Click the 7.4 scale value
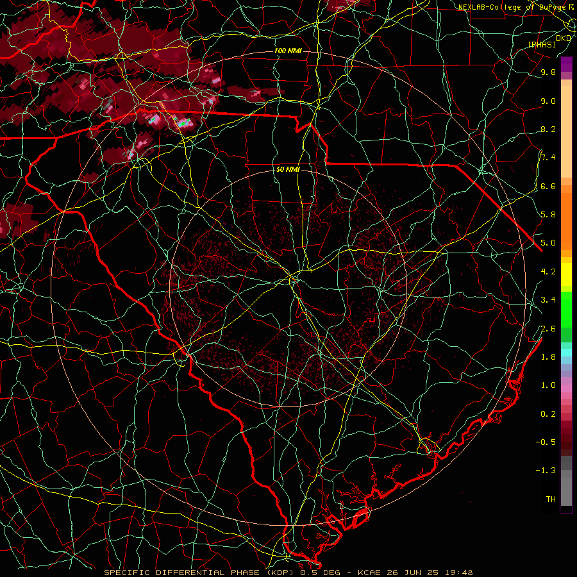This screenshot has width=577, height=577. pos(548,158)
